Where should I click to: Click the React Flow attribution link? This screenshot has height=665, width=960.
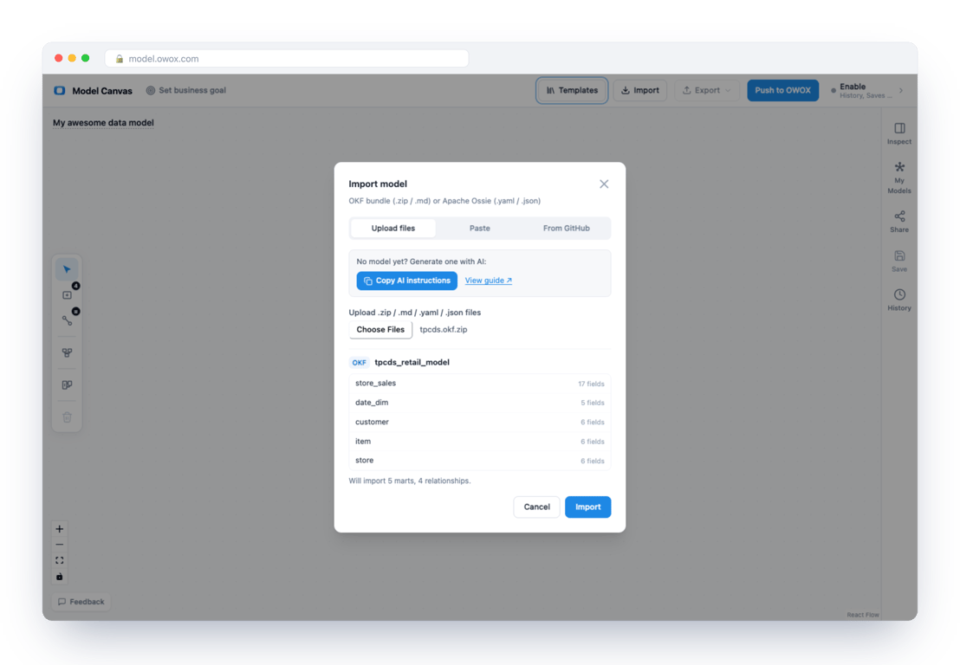tap(863, 615)
